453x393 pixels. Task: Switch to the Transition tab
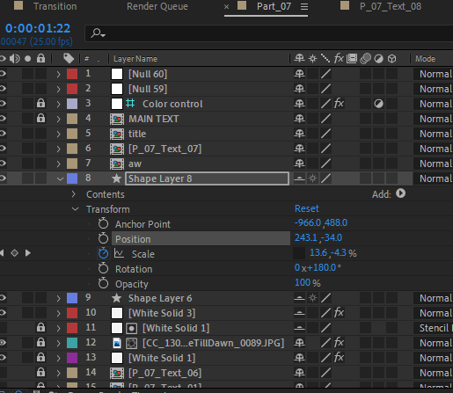[x=55, y=6]
